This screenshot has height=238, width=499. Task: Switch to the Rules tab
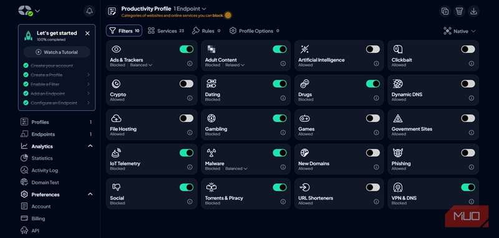tap(206, 31)
